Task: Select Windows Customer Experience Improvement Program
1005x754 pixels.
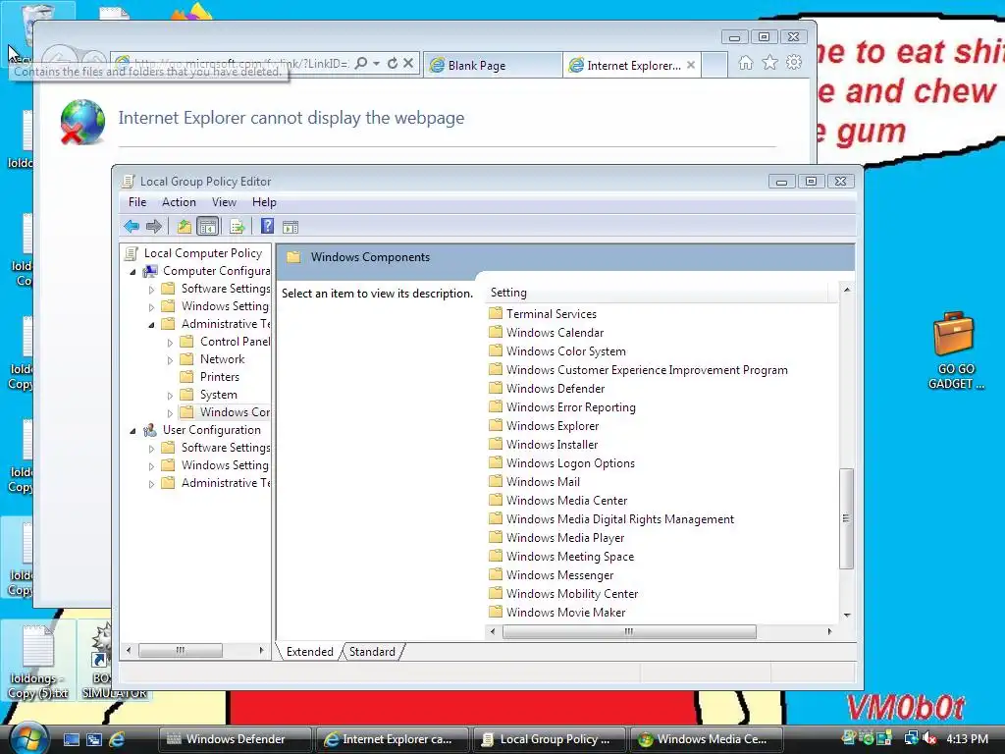Action: pos(647,370)
